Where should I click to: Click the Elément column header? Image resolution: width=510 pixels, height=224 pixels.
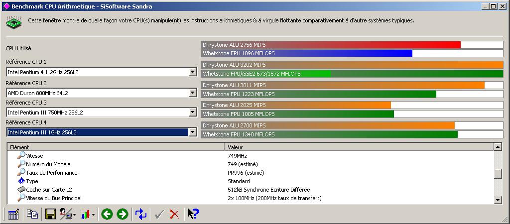[x=116, y=147]
